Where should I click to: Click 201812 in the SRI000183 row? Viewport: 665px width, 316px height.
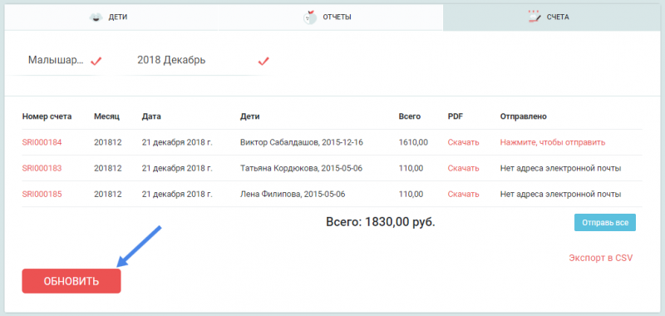click(108, 168)
